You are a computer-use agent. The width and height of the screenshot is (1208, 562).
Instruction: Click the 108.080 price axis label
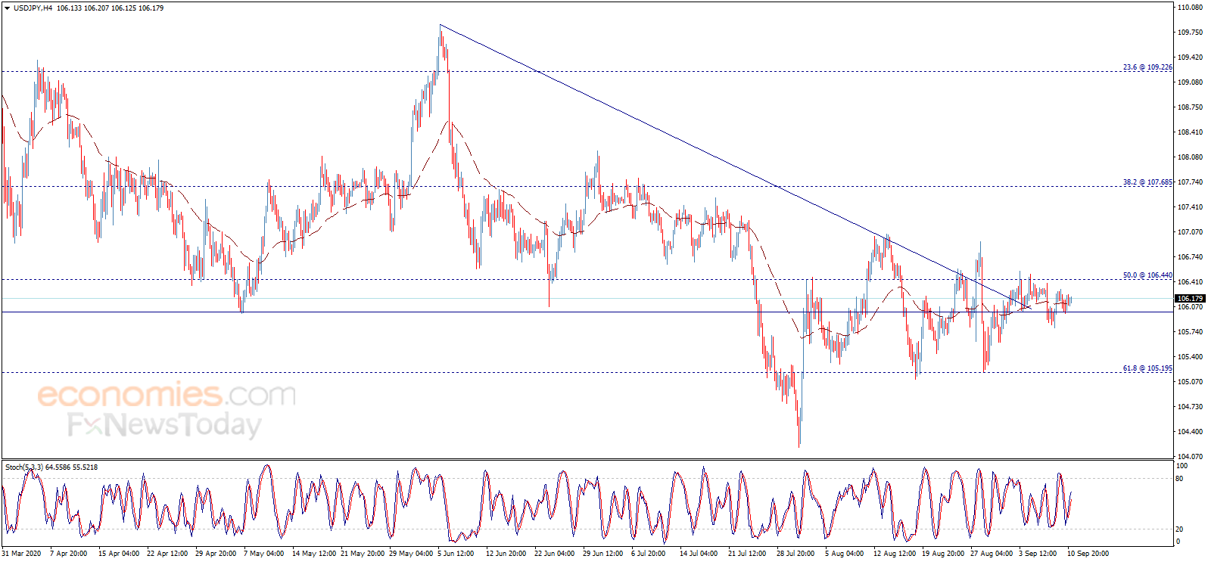pos(1191,157)
